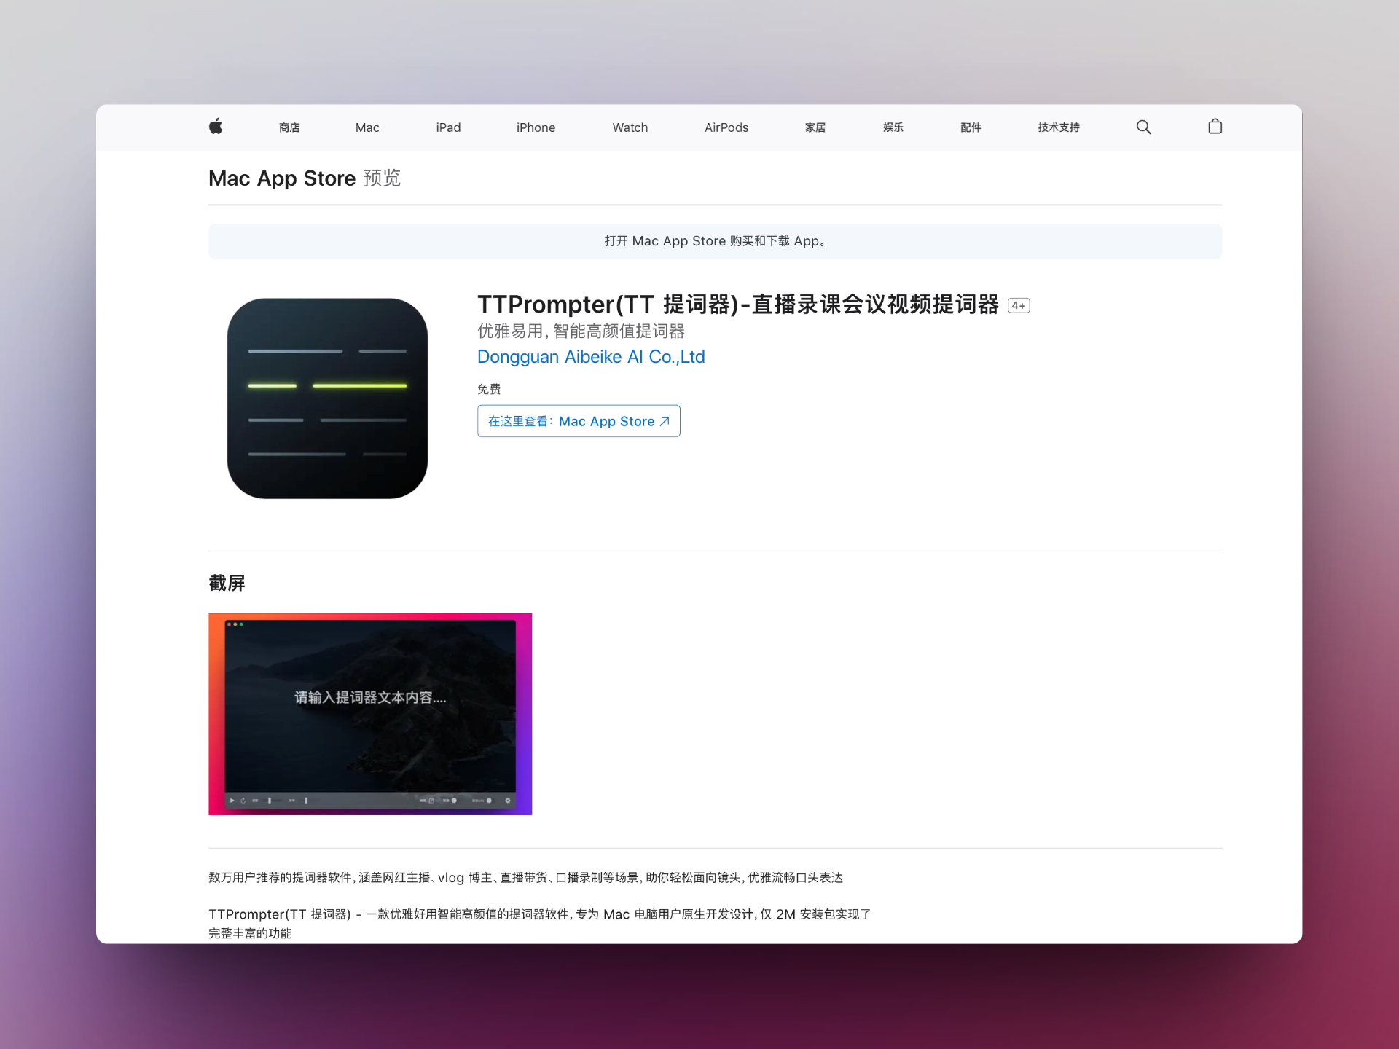Click the arrow icon on the Mac App Store button
The height and width of the screenshot is (1049, 1399).
click(665, 421)
